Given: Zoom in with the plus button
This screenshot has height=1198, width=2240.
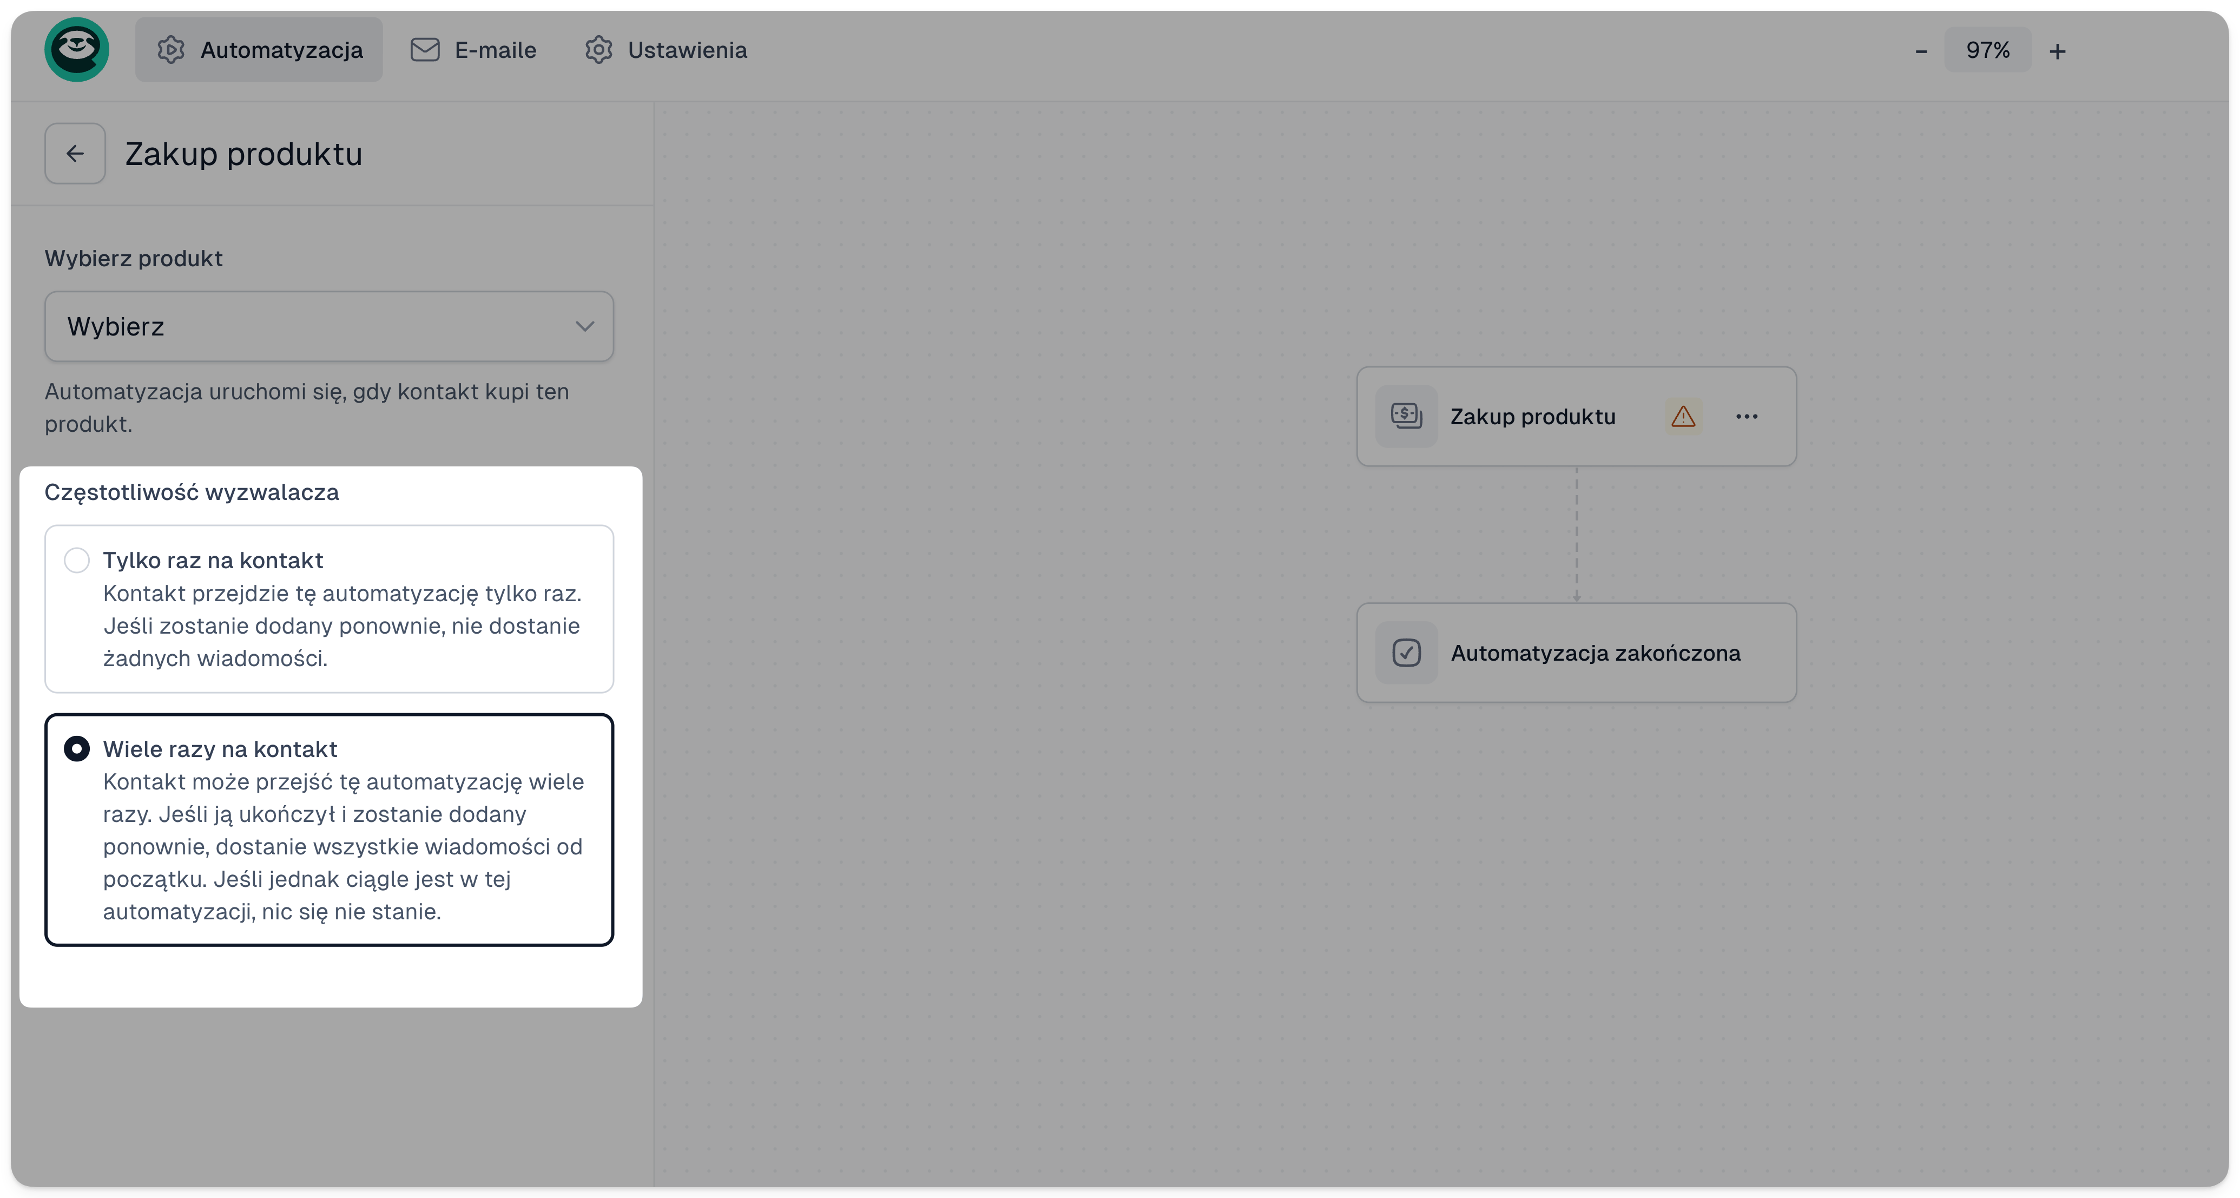Looking at the screenshot, I should pos(2057,51).
